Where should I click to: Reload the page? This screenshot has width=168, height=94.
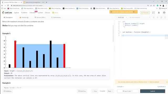click(8, 5)
